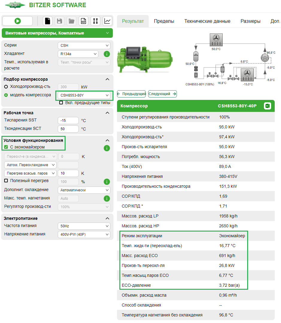
Task: Export compressor data to Excel
Action: [267, 106]
